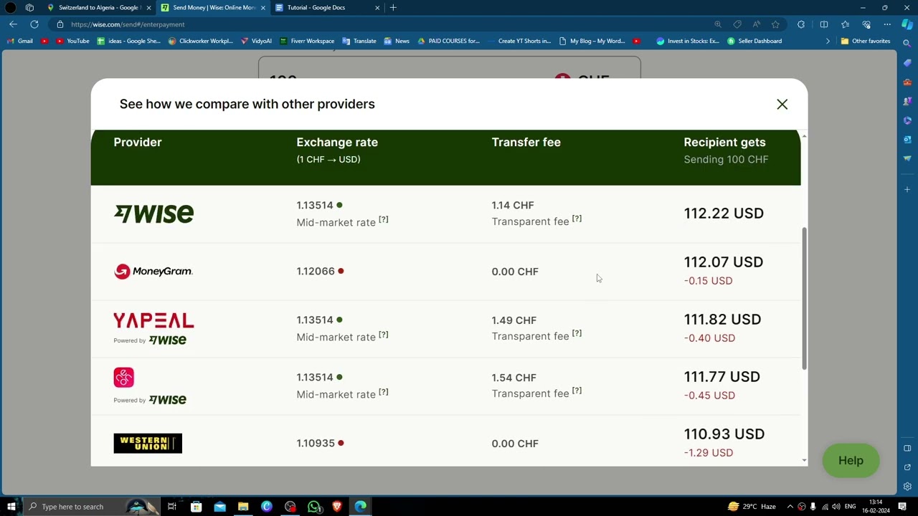The width and height of the screenshot is (918, 516).
Task: Close the provider comparison dialog
Action: point(782,105)
